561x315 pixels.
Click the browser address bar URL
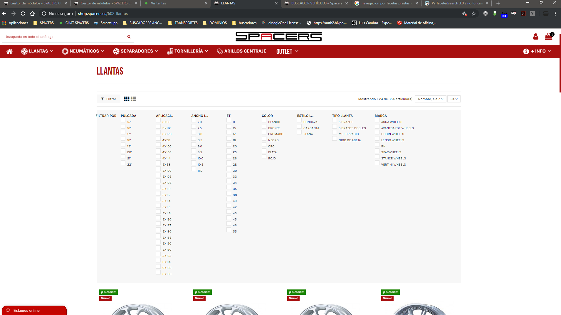[x=103, y=14]
